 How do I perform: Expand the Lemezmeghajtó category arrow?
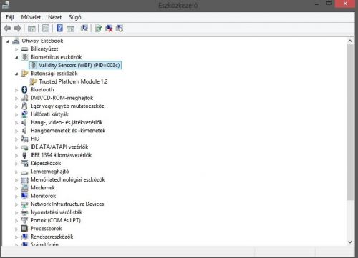tap(16, 172)
